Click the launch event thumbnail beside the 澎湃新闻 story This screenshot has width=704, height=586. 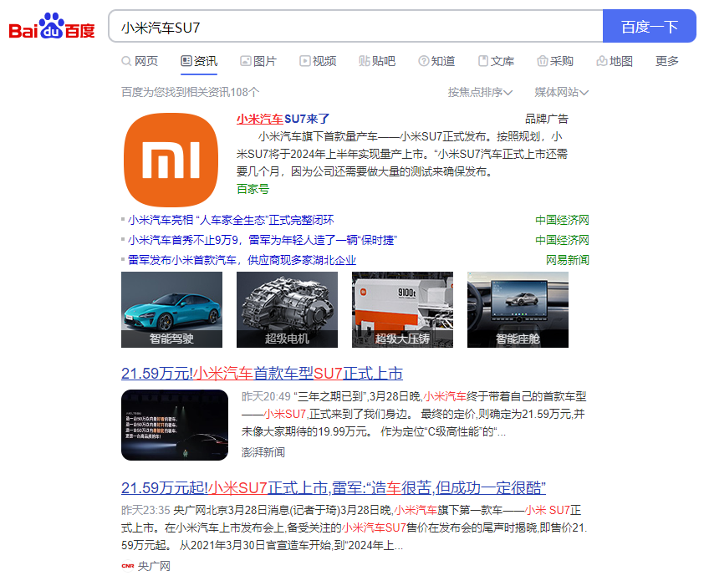[175, 425]
